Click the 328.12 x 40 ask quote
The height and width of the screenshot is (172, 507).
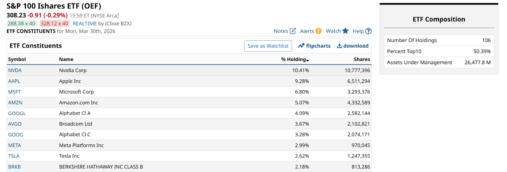tap(55, 23)
